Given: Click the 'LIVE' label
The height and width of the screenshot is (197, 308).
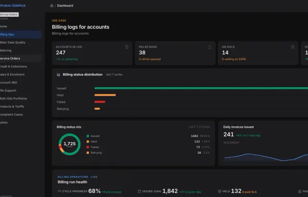Looking at the screenshot, I should pos(94,177).
